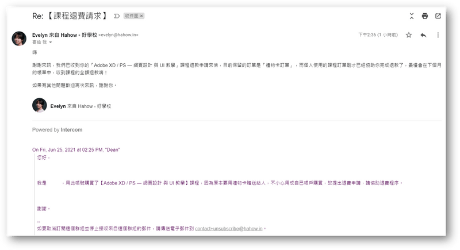Open the three-dot more options menu
This screenshot has height=250, width=460.
tap(438, 35)
